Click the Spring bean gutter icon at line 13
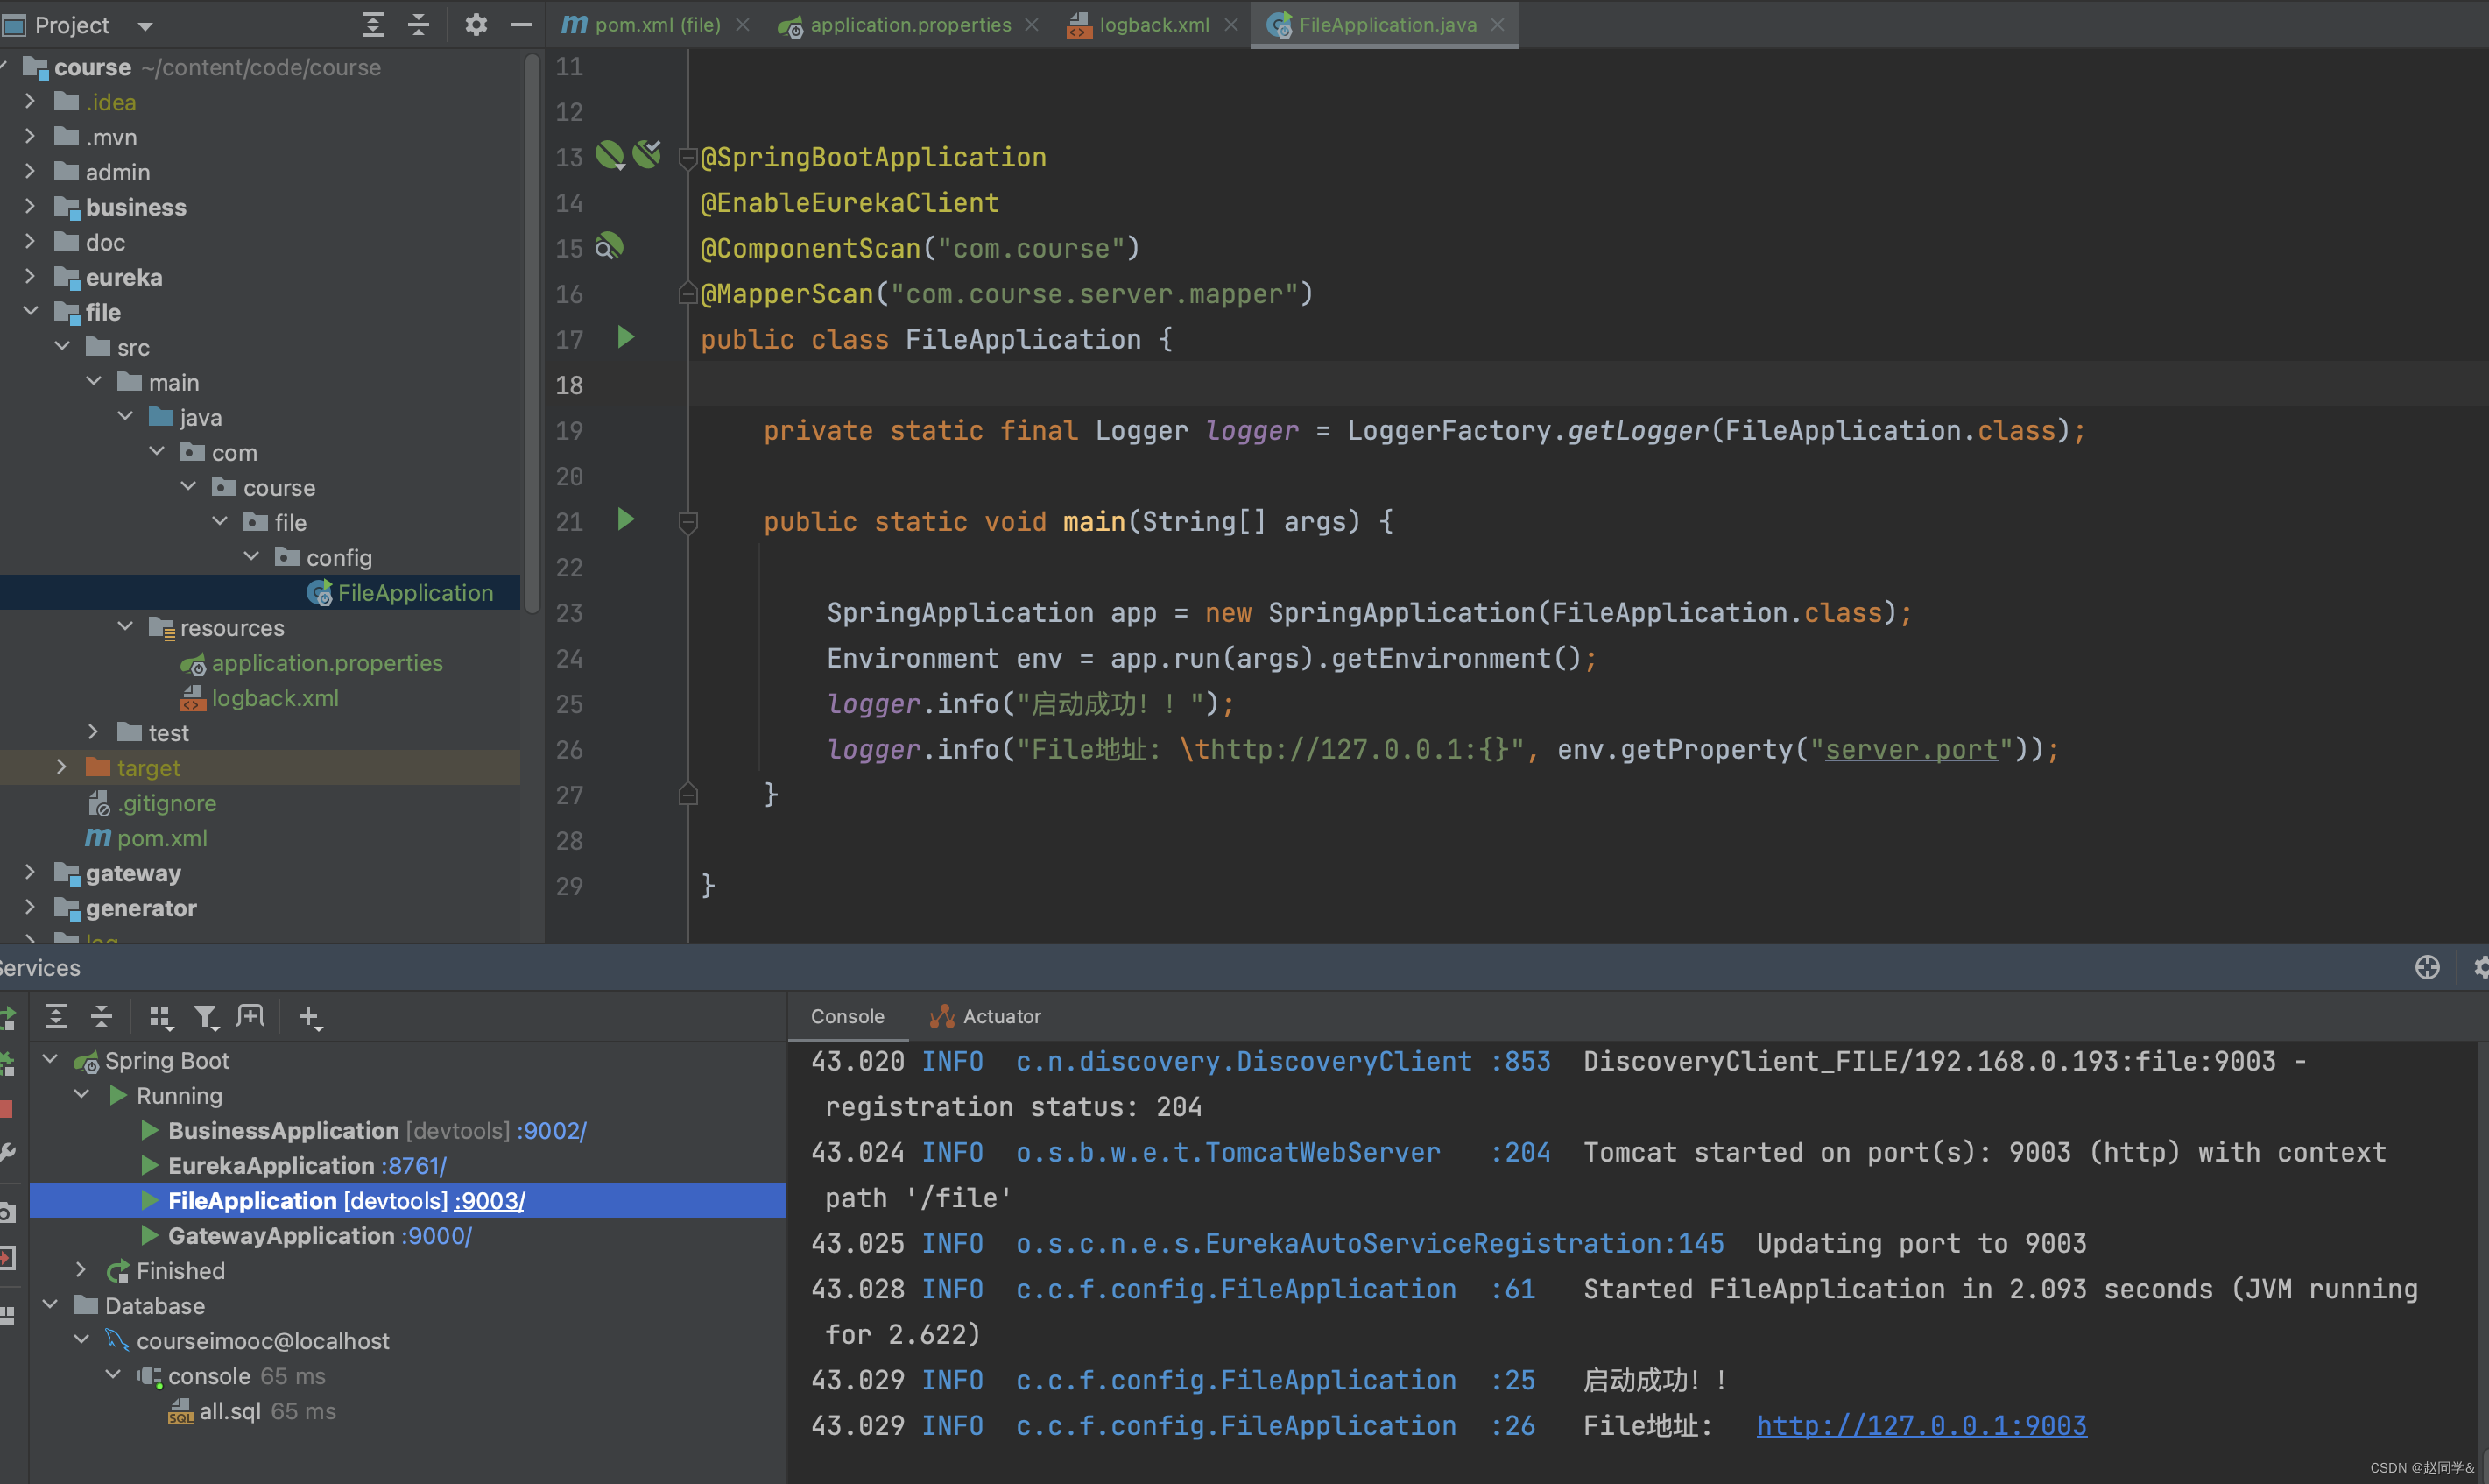This screenshot has width=2489, height=1484. [610, 155]
